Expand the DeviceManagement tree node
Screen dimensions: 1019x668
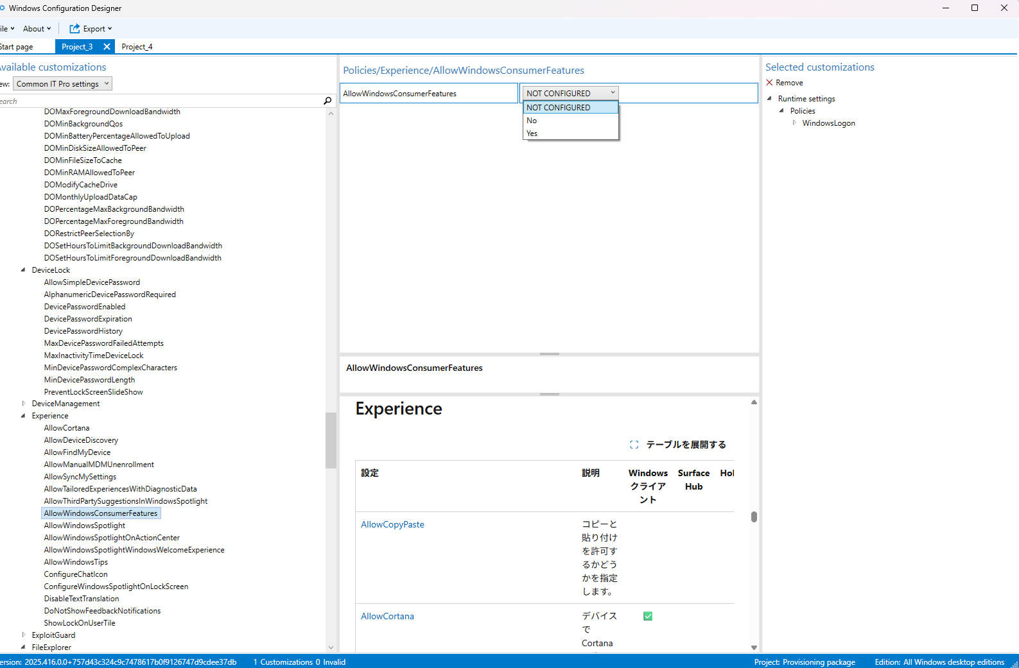(24, 404)
